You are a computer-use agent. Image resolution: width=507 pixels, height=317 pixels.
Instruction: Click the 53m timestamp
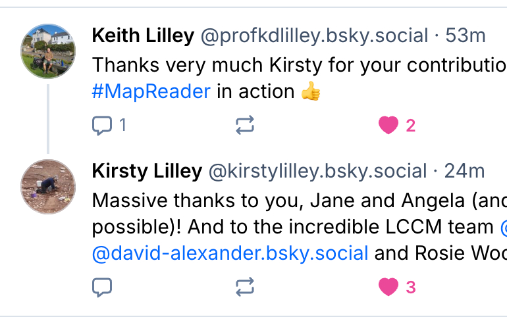[466, 36]
